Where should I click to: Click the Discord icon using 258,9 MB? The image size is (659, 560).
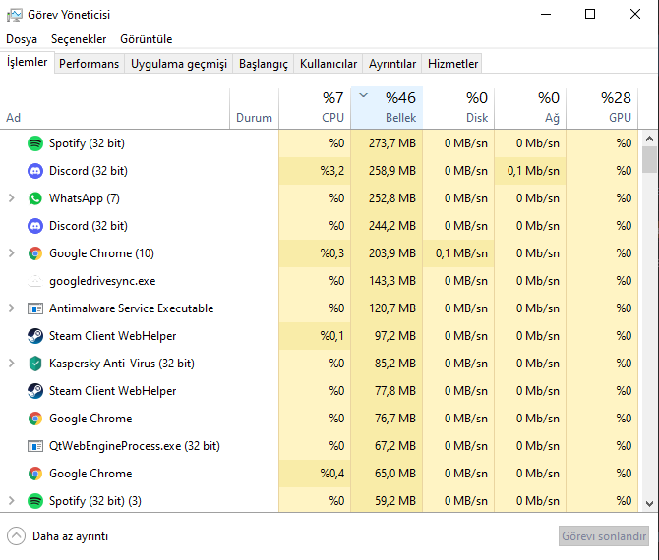coord(35,171)
